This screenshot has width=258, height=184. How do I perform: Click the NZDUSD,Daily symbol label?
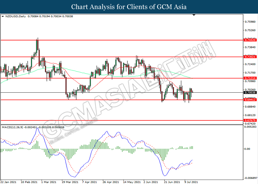pyautogui.click(x=14, y=17)
